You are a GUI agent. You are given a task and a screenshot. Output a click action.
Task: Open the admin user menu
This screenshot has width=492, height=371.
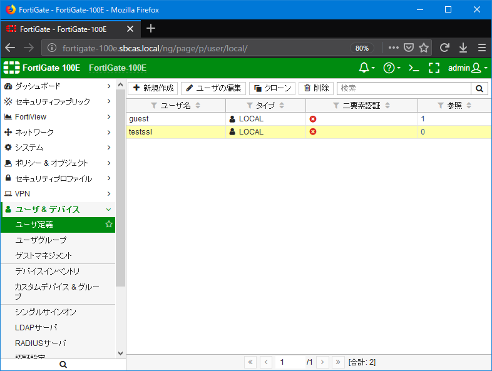pos(468,68)
